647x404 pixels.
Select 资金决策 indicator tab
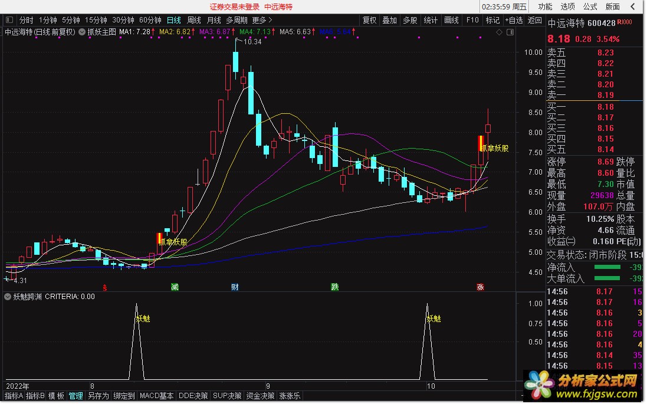[x=260, y=396]
